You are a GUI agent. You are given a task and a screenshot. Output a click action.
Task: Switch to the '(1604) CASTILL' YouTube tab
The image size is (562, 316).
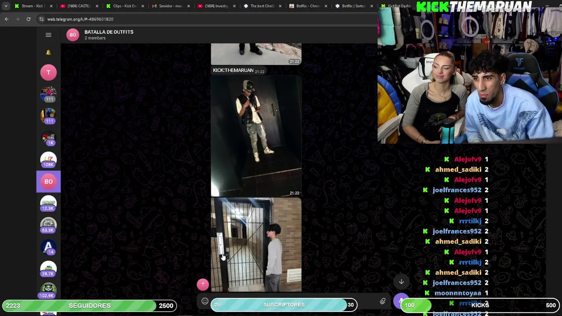click(x=79, y=6)
